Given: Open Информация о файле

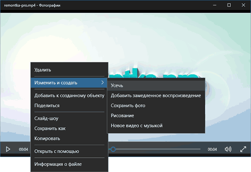Looking at the screenshot, I should [58, 164].
